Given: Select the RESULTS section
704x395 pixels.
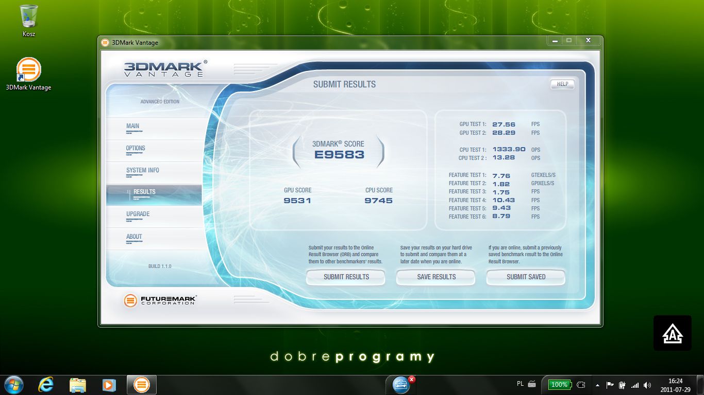Looking at the screenshot, I should tap(154, 194).
